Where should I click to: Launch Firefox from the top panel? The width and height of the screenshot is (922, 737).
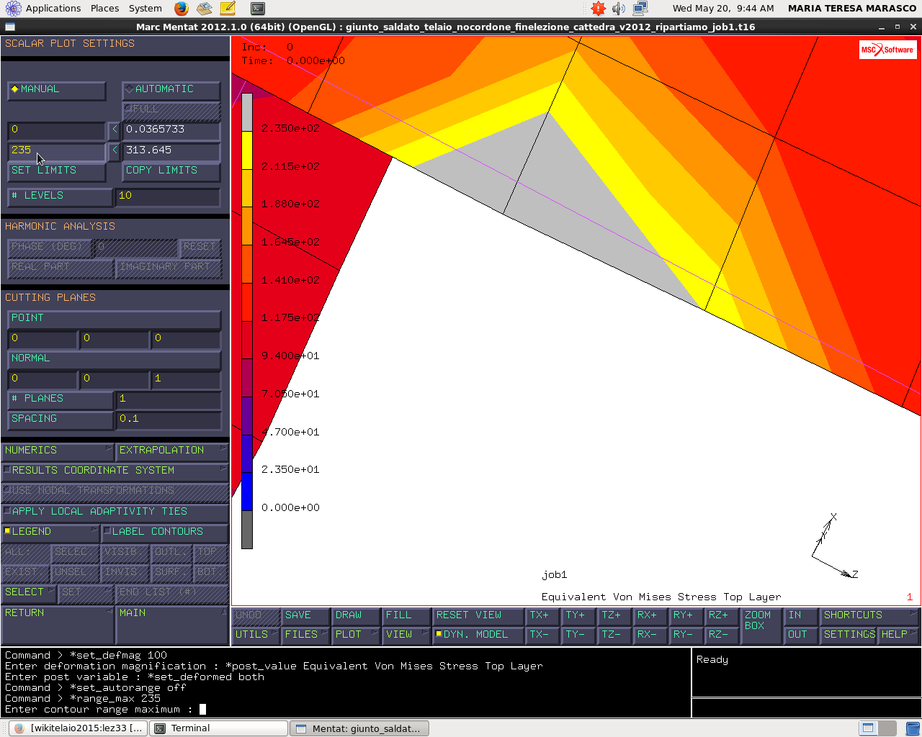pyautogui.click(x=182, y=9)
